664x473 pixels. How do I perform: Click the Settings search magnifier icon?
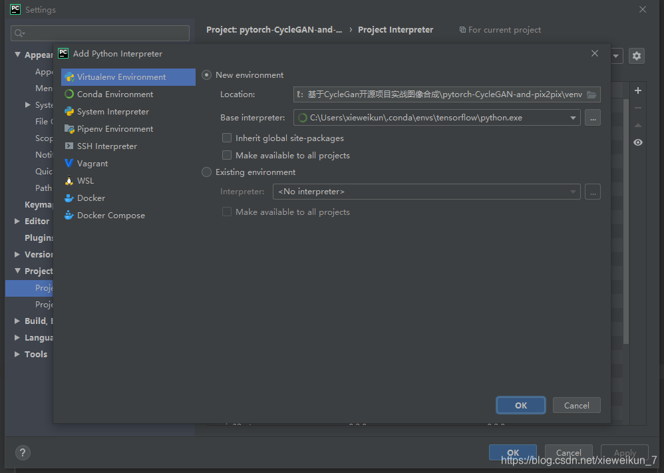[19, 33]
